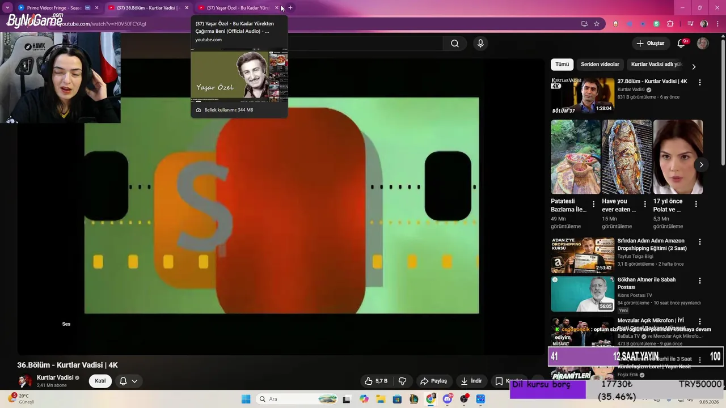Show next Shorts with the right arrow
Viewport: 726px width, 408px height.
pos(701,165)
